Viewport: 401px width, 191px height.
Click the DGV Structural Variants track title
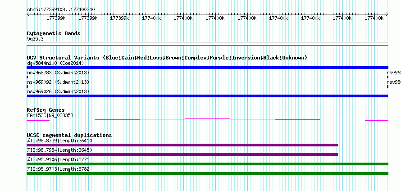coord(167,58)
